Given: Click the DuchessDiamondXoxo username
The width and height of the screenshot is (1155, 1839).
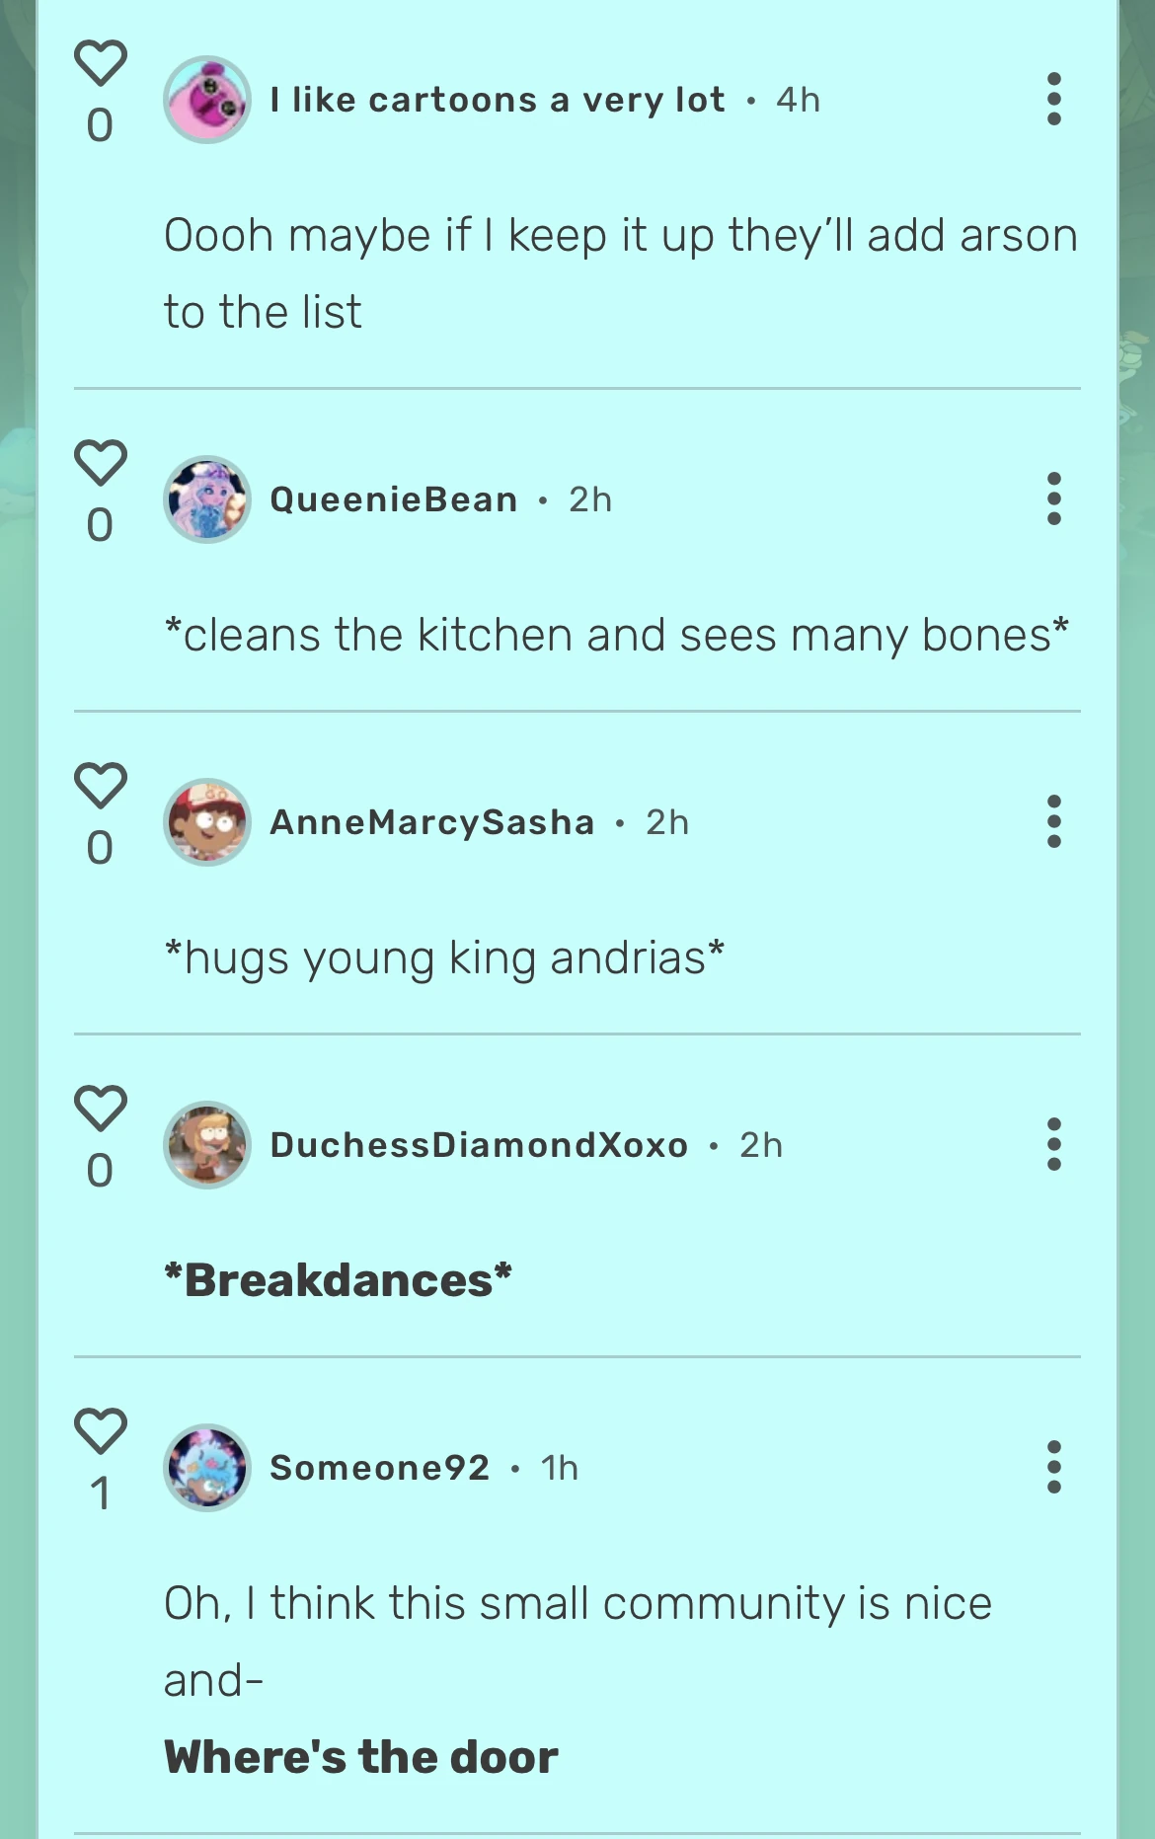Looking at the screenshot, I should pos(479,1146).
